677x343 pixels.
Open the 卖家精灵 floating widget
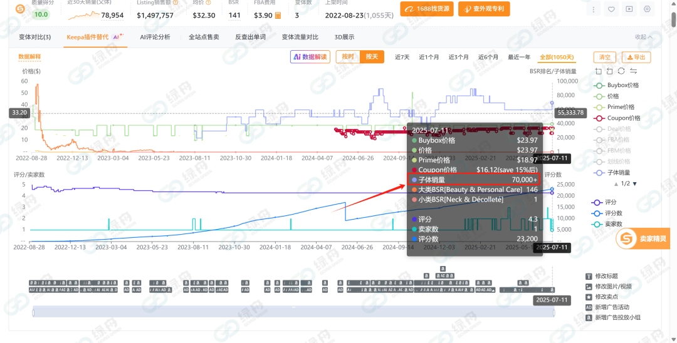(x=643, y=238)
